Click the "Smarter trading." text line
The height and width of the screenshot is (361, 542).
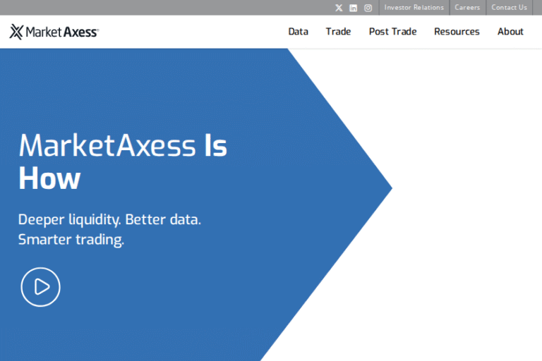coord(71,240)
